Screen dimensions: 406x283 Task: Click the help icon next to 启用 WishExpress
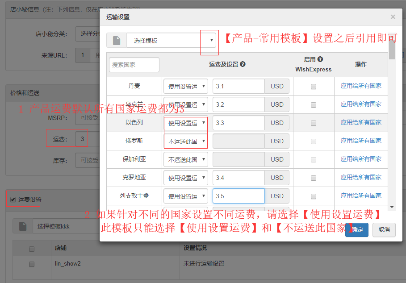tap(320, 59)
